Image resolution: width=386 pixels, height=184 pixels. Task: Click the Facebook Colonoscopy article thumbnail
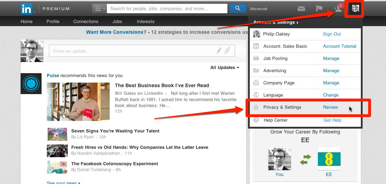pos(57,167)
